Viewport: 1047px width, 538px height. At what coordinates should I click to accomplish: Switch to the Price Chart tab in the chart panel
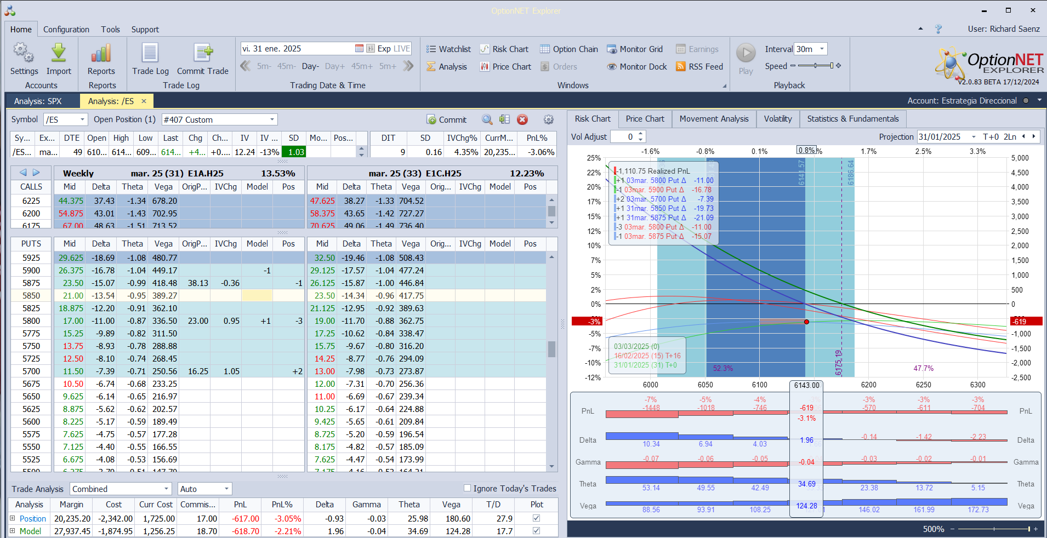[645, 119]
